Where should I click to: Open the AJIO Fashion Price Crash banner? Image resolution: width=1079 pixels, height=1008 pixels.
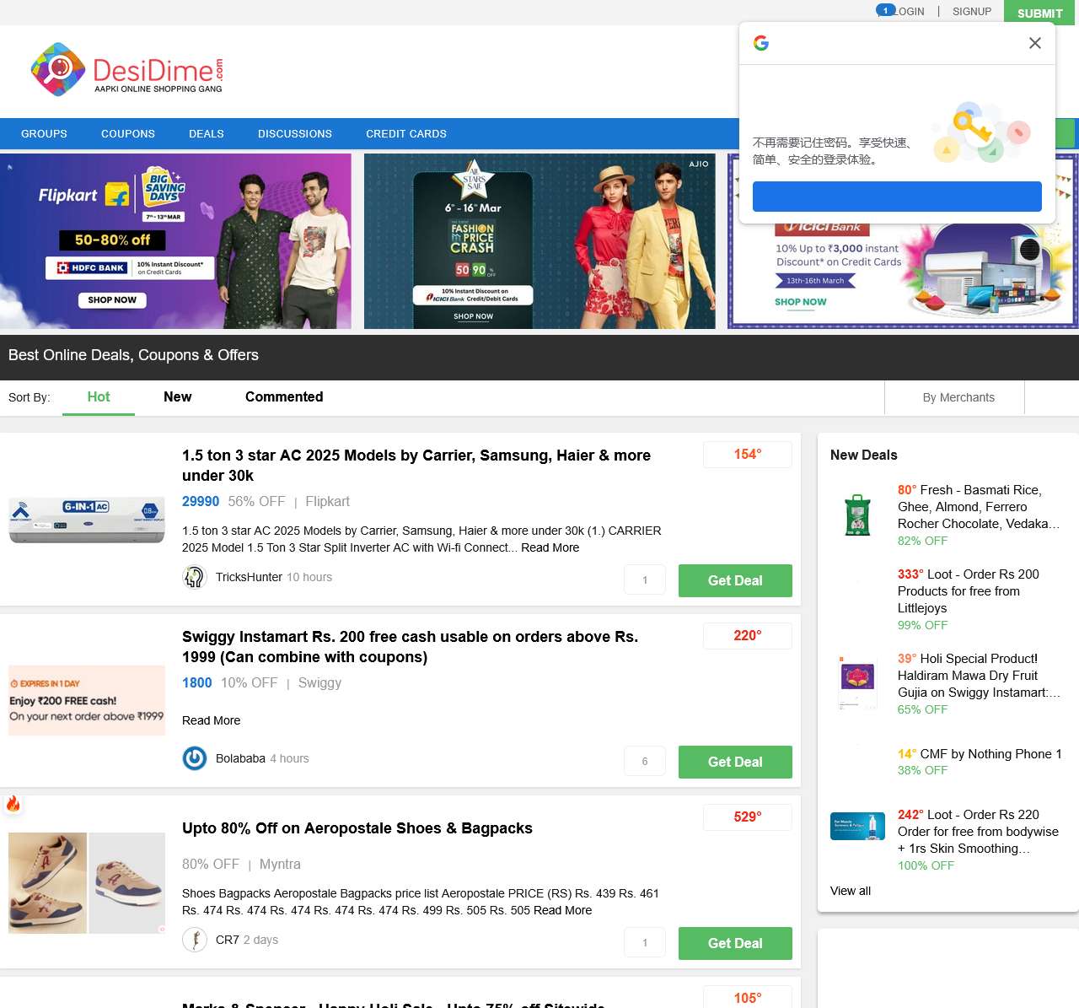point(539,241)
